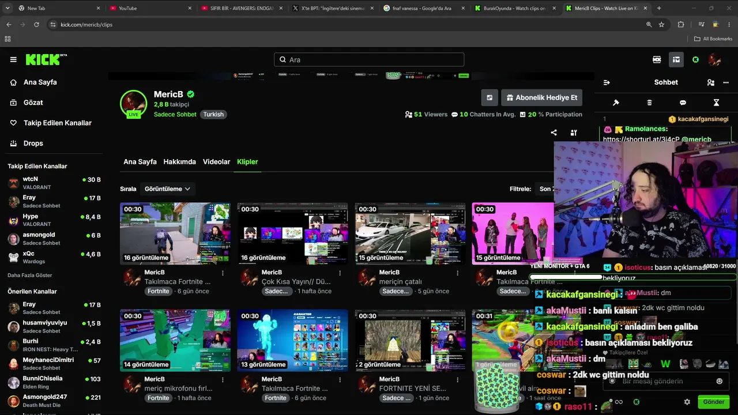Viewport: 738px width, 415px height.
Task: Click the infinity icon below the chat input
Action: [x=619, y=402]
